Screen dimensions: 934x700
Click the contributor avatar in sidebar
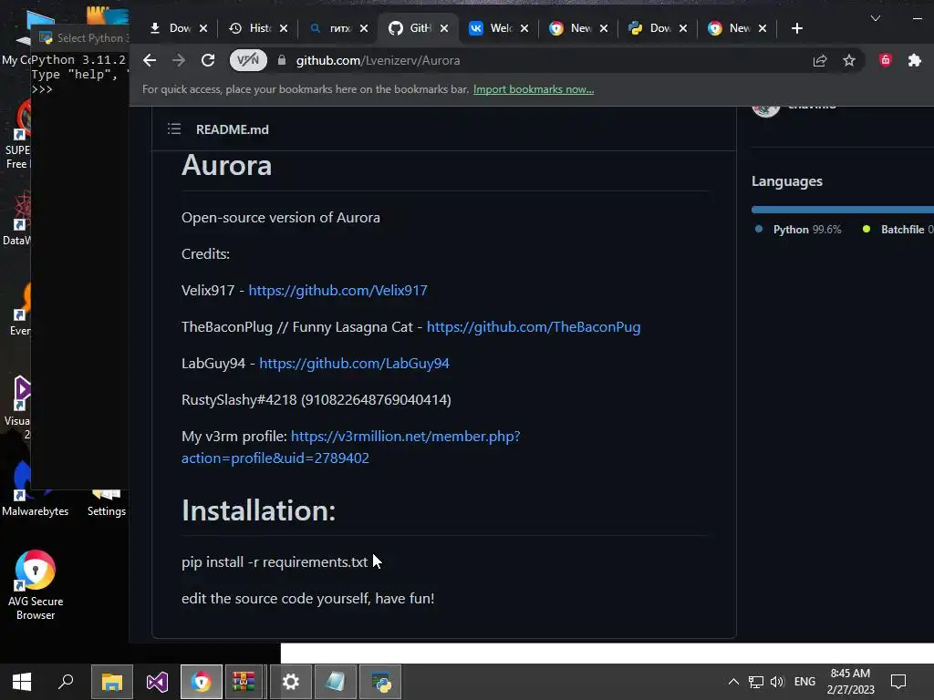coord(766,110)
